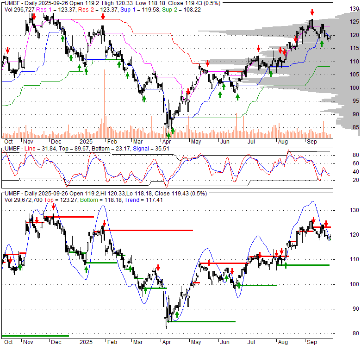The height and width of the screenshot is (345, 361).
Task: Click the 85 price level on top chart axis
Action: pos(356,127)
